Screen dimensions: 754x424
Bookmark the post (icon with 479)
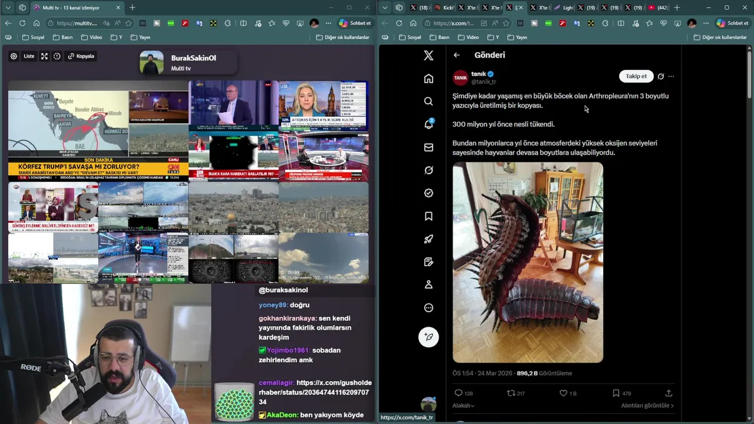pyautogui.click(x=616, y=393)
